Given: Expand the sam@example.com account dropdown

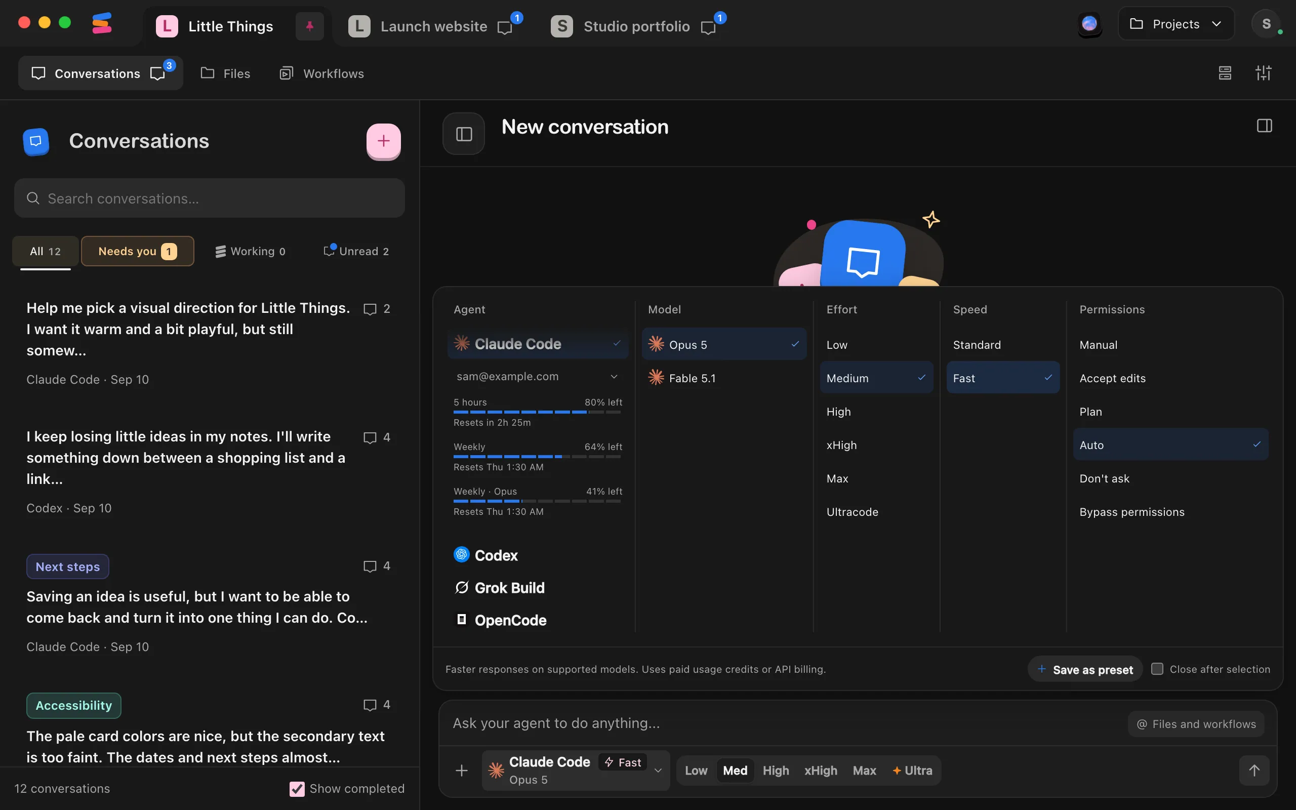Looking at the screenshot, I should click(537, 377).
